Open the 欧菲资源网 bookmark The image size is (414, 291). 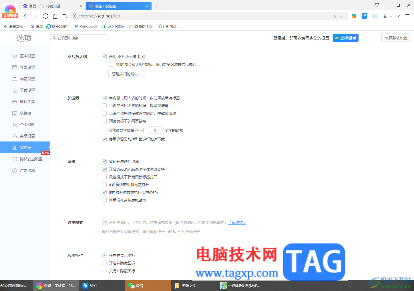pyautogui.click(x=58, y=26)
